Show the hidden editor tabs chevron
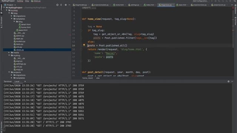The image size is (237, 133). (x=232, y=5)
